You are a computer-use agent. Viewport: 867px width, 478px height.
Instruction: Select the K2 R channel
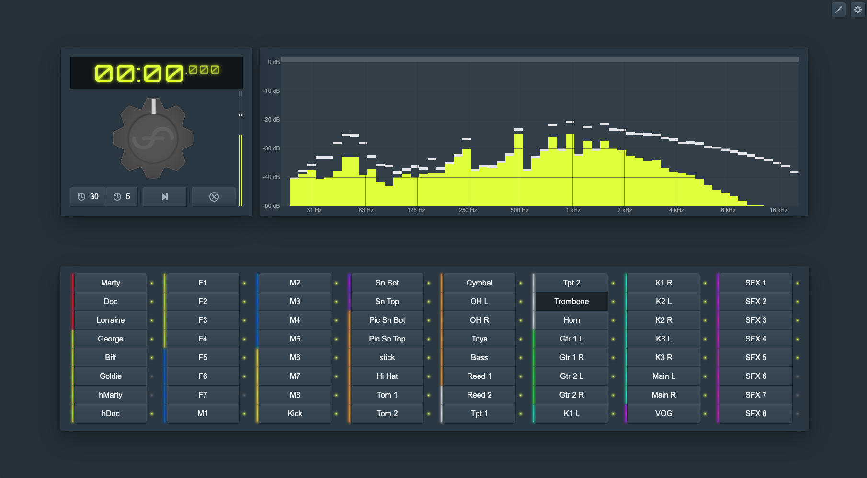pos(664,320)
